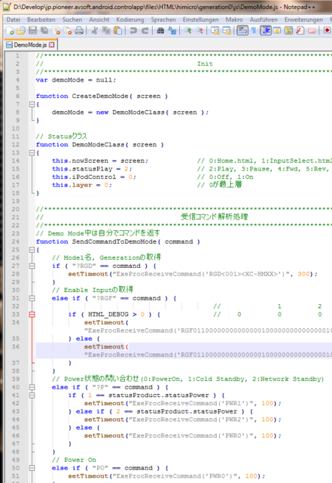This screenshot has height=483, width=332.
Task: Toggle show all characters pilcrow icon
Action: tap(254, 30)
